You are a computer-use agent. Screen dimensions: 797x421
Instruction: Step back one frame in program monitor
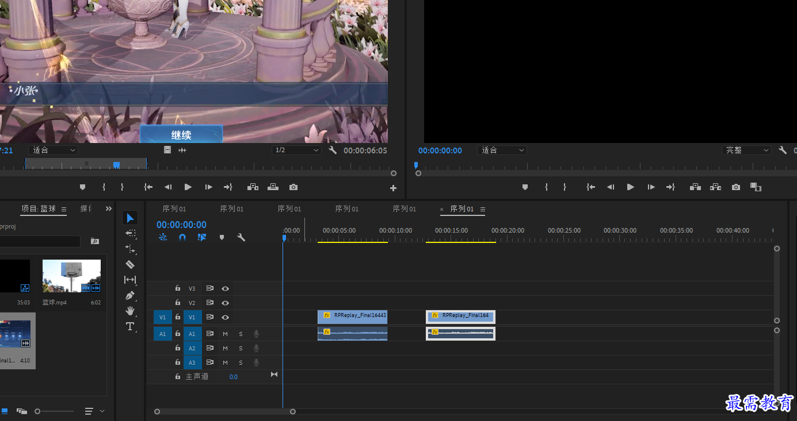point(611,187)
